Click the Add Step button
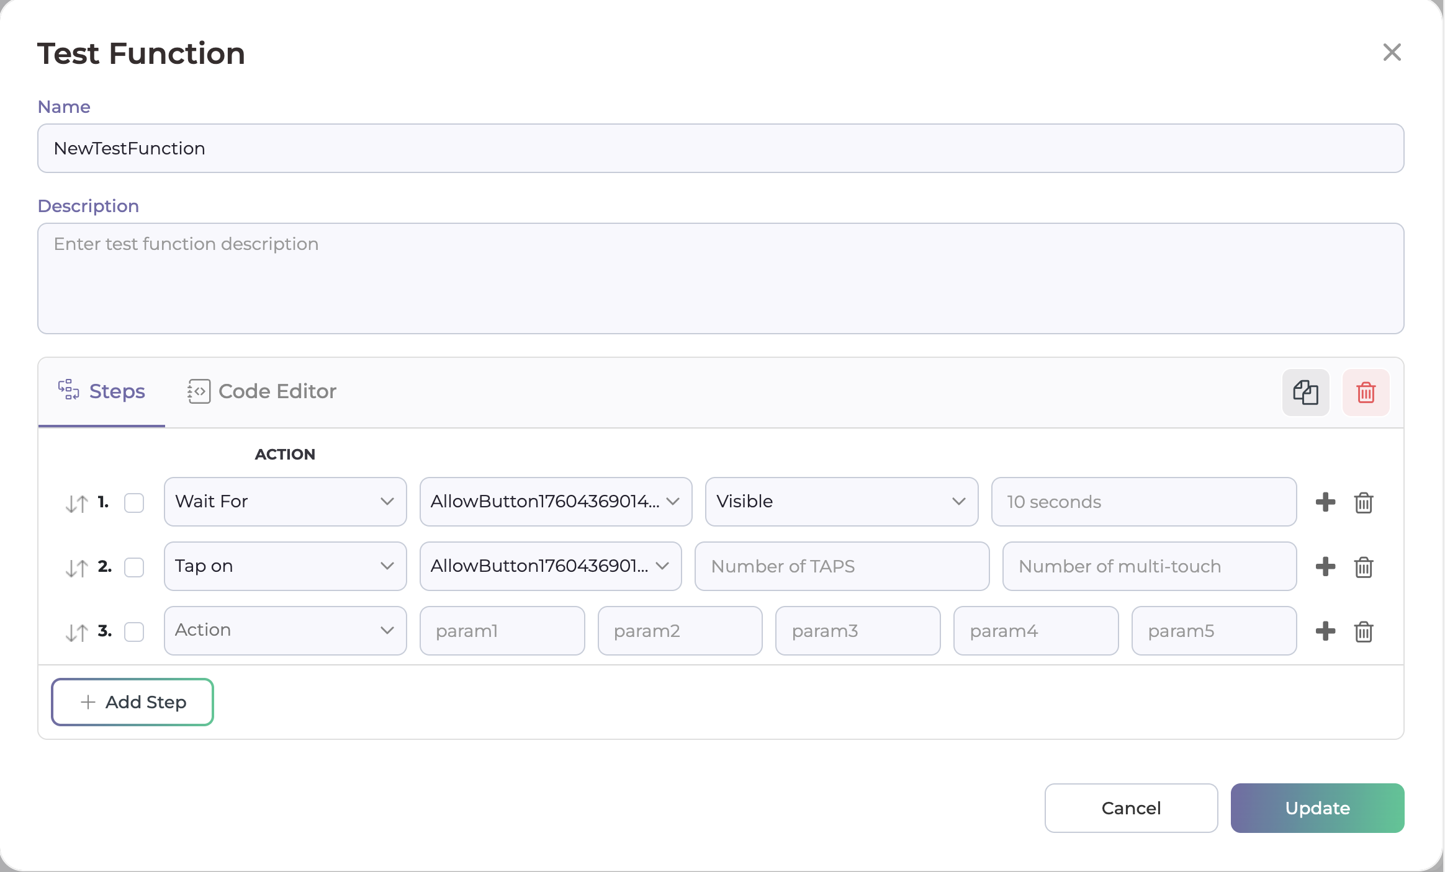Image resolution: width=1445 pixels, height=872 pixels. 133,702
